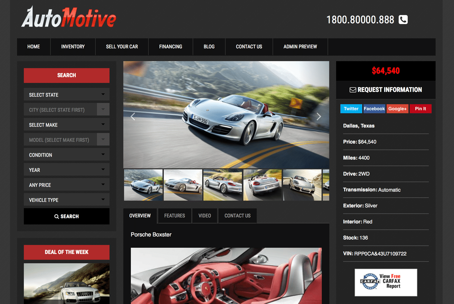Click the red interior photo in overview
The height and width of the screenshot is (304, 454).
[x=226, y=276]
